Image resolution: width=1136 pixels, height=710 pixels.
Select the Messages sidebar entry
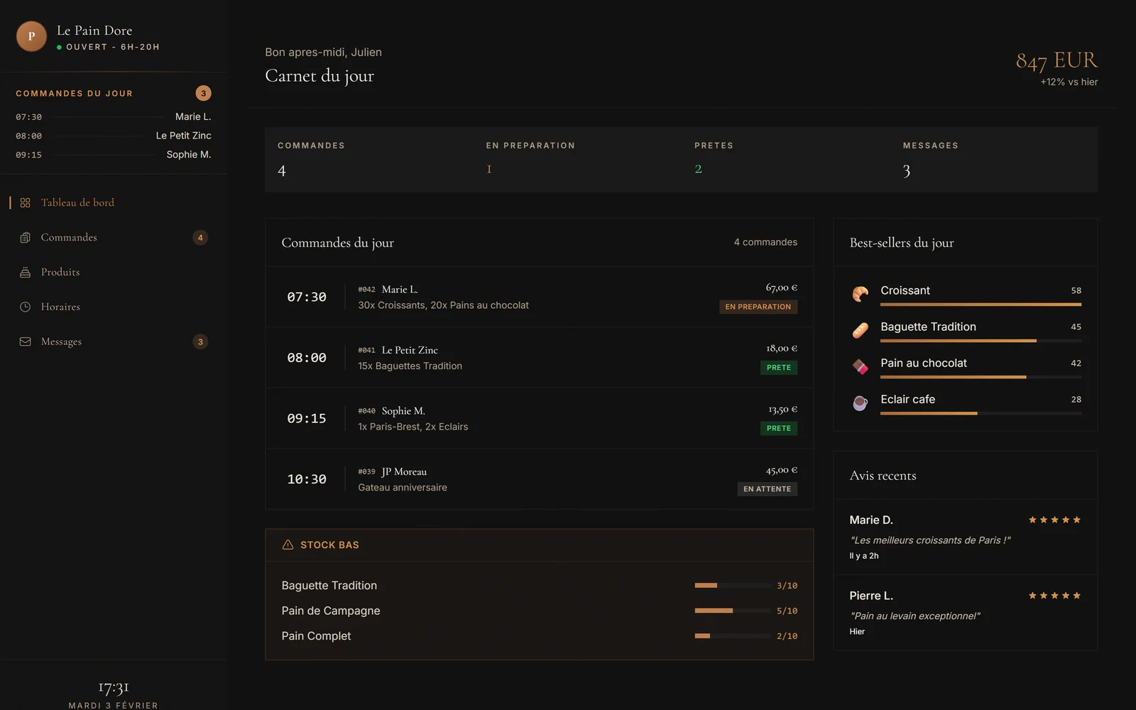tap(61, 342)
